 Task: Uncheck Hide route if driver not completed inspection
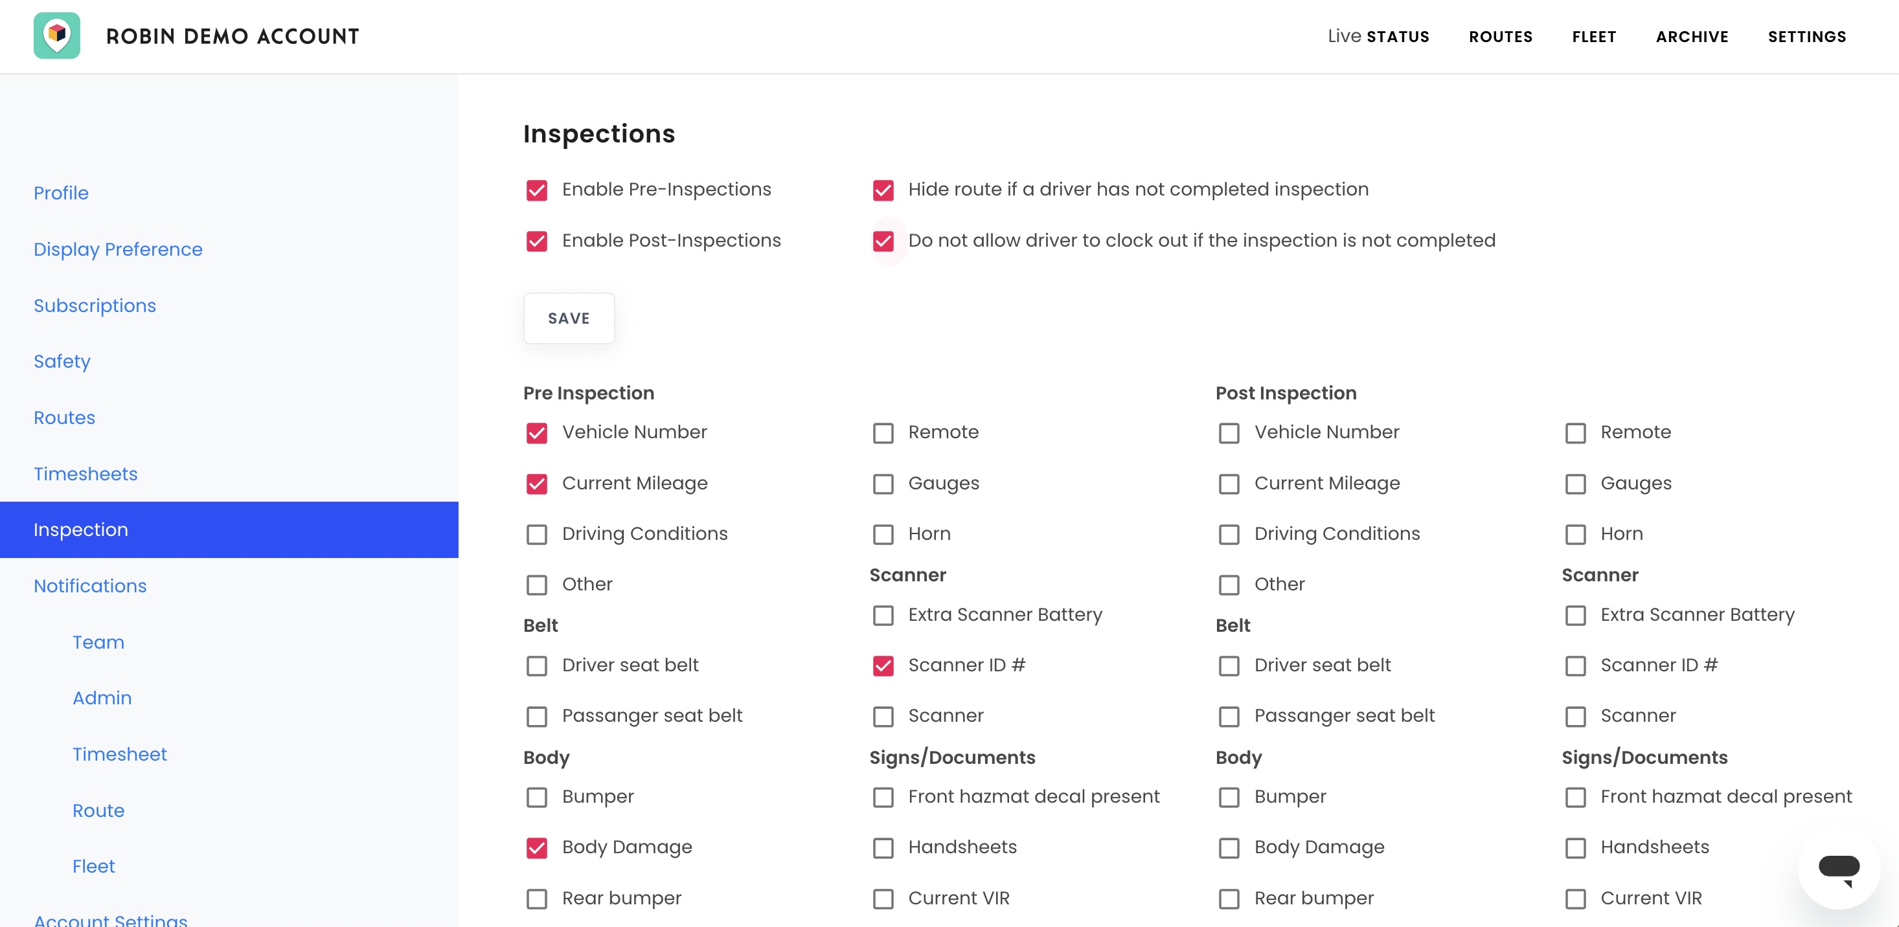(883, 190)
